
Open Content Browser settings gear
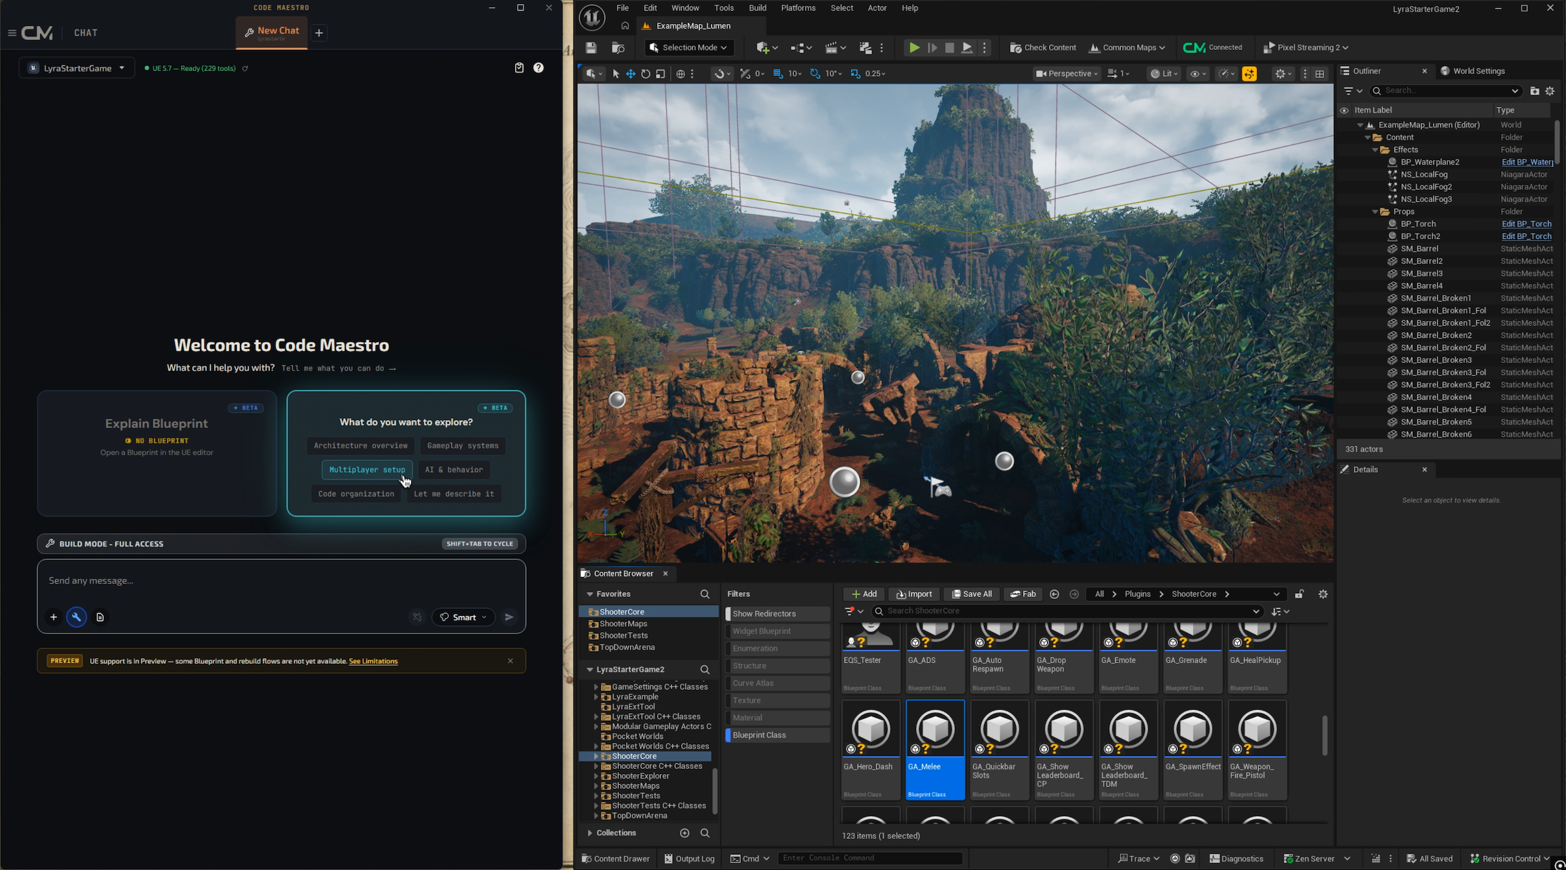pos(1323,594)
